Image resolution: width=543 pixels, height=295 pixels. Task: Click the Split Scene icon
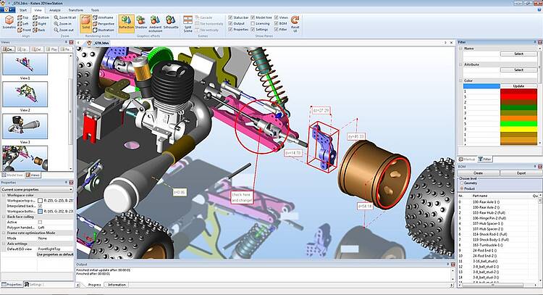click(189, 22)
